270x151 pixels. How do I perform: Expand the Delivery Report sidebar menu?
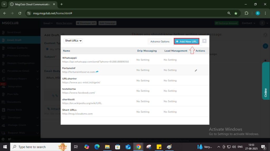coord(20,79)
